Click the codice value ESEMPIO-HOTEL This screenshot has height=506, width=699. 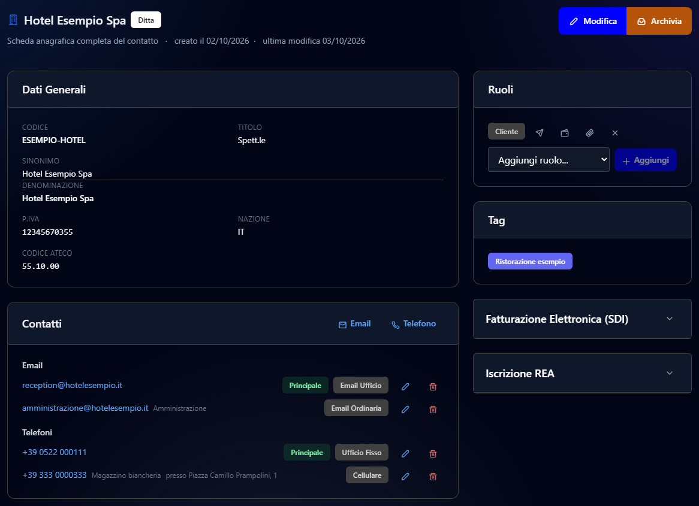(x=54, y=140)
